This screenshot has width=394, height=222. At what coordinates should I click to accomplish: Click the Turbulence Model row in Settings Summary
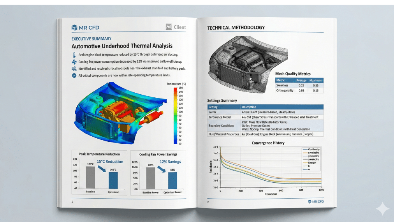click(266, 117)
